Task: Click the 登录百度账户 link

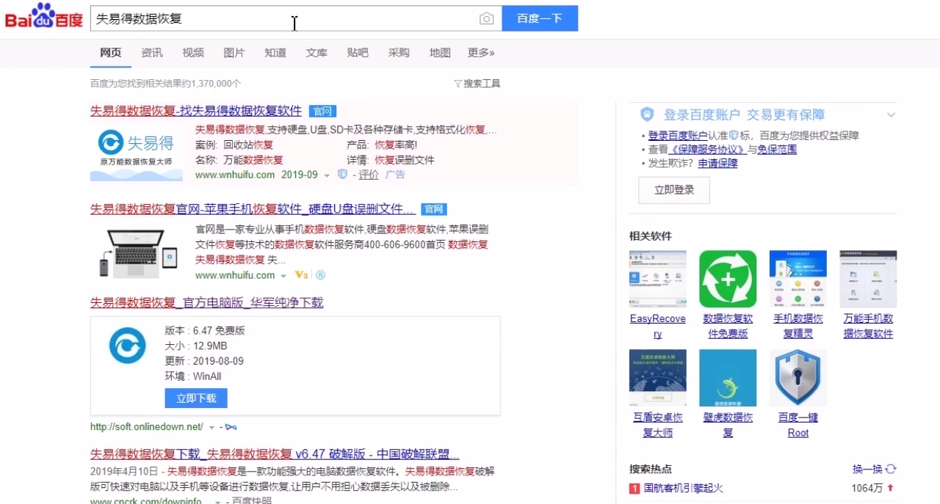Action: click(678, 136)
